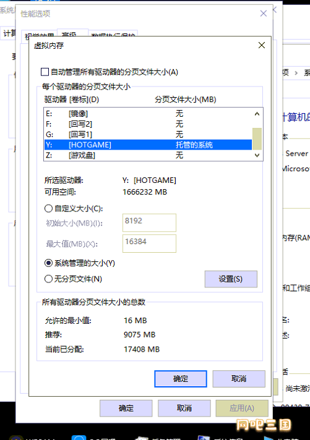Select 无分页文件 radio option
This screenshot has width=310, height=440.
48,279
